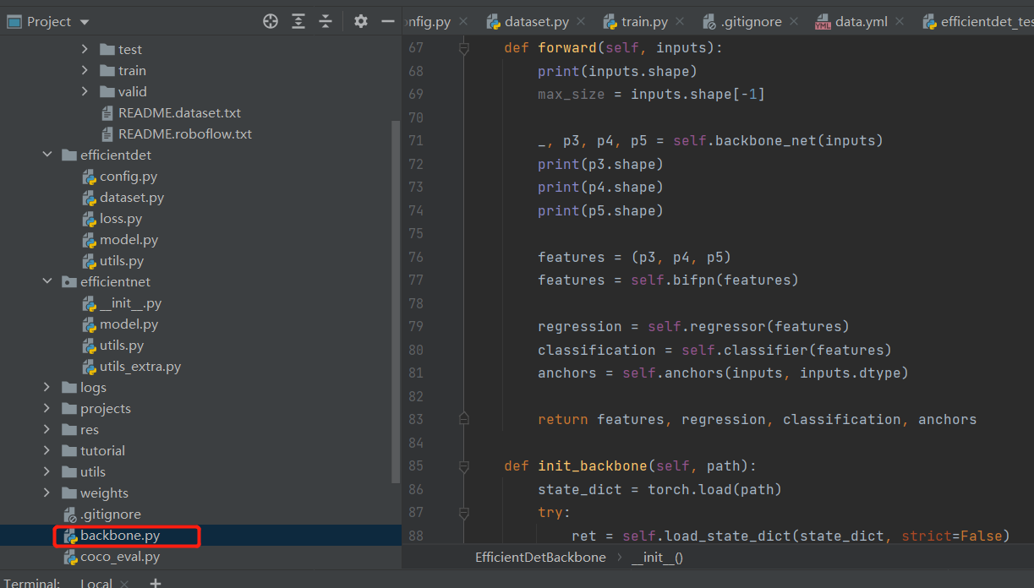Viewport: 1034px width, 588px height.
Task: Collapse the efficientdet folder
Action: (47, 155)
